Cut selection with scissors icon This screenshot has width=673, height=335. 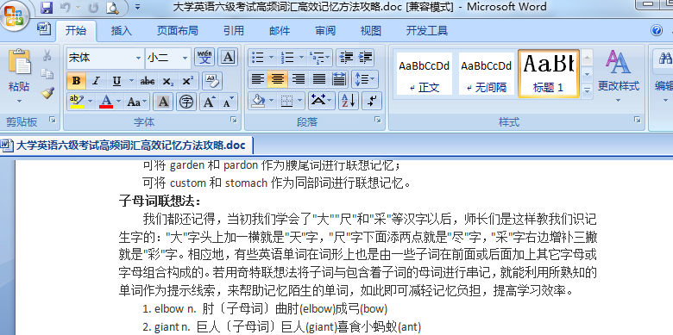(x=47, y=55)
